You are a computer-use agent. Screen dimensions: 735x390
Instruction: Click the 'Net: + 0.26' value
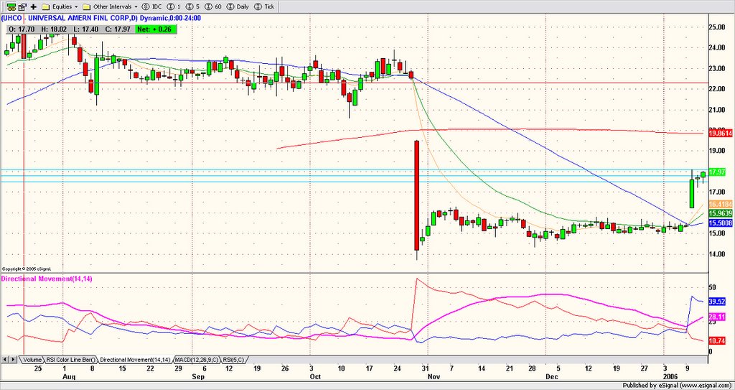tap(155, 29)
